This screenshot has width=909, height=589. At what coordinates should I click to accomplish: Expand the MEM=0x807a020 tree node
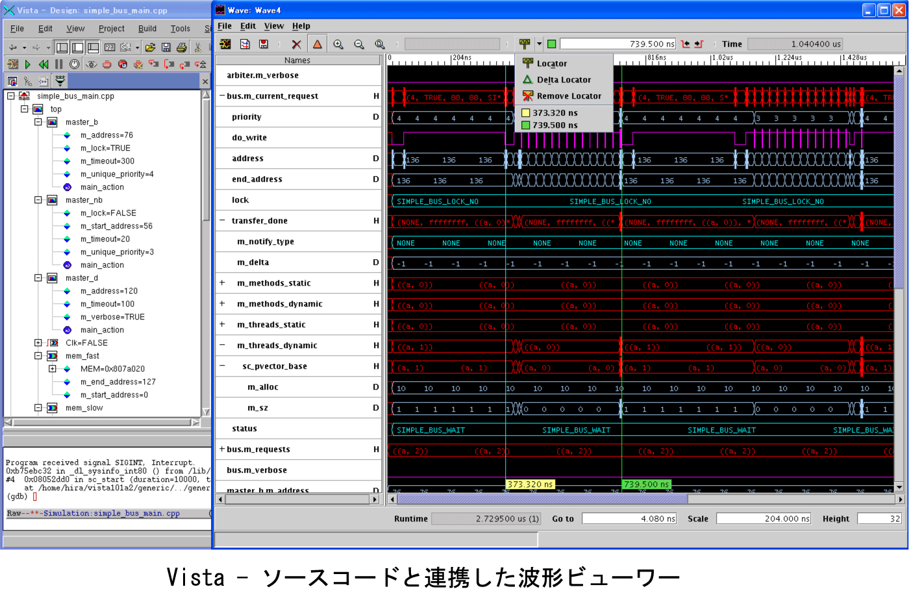click(53, 369)
